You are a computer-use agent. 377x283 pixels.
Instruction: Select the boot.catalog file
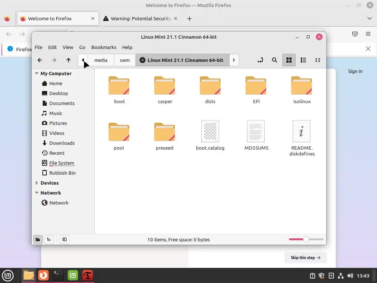(x=210, y=136)
